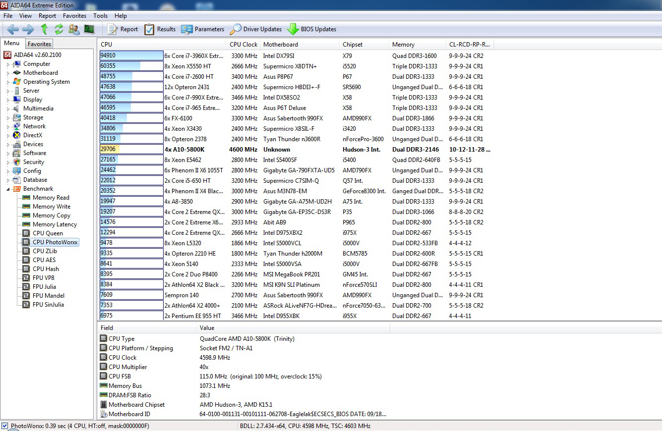
Task: Expand the Multimedia tree node
Action: point(8,108)
